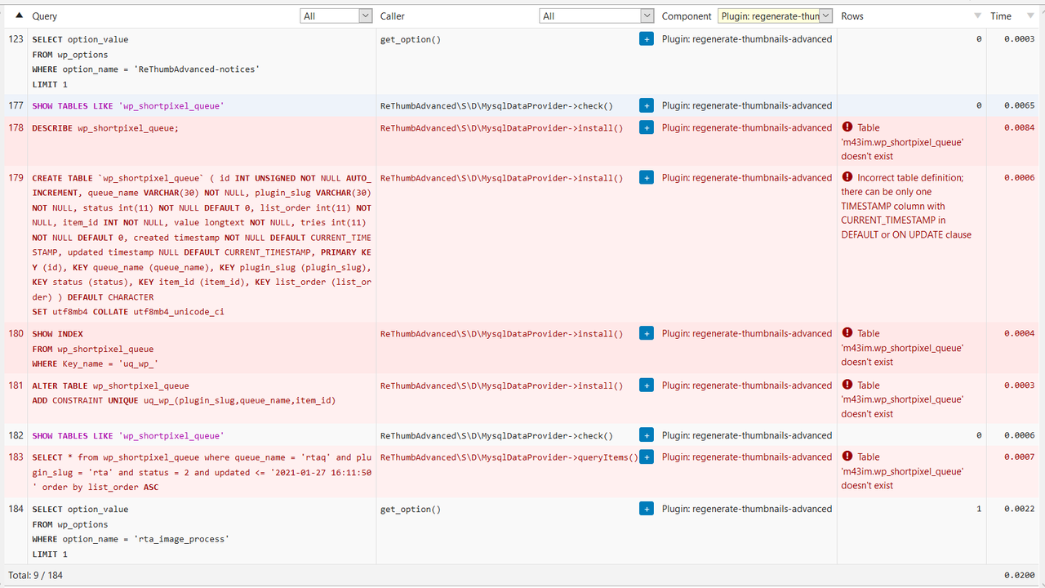Expand caller stack for SHOW TABLES query 182

[646, 435]
